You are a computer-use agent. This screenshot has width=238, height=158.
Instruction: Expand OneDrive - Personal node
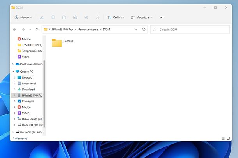(13, 64)
